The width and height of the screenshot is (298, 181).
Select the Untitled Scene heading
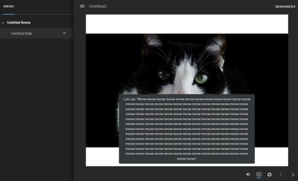[19, 23]
